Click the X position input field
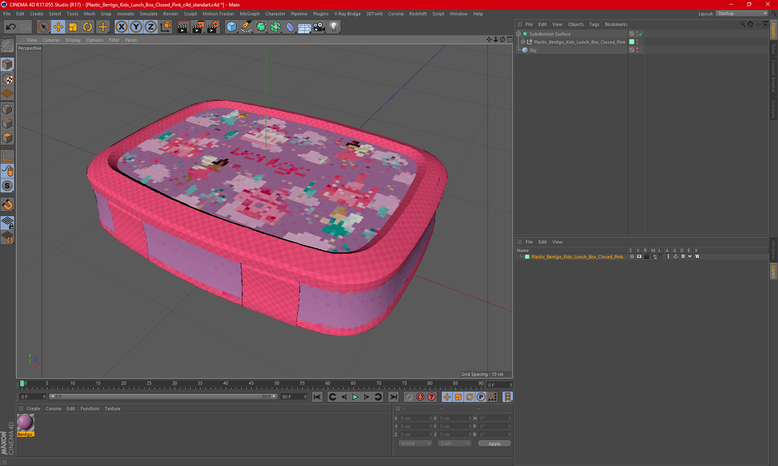The height and width of the screenshot is (466, 778). tap(415, 418)
